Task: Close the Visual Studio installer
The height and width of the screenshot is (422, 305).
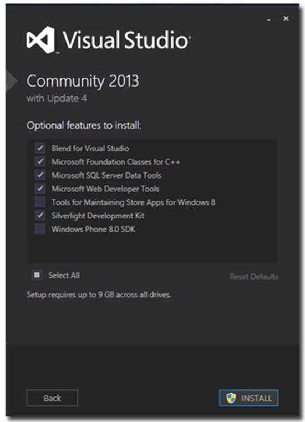Action: point(286,18)
